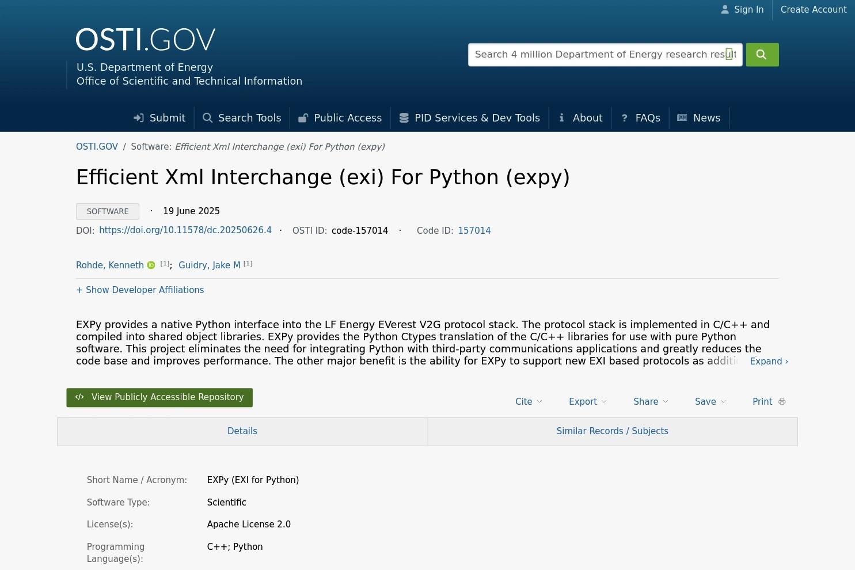Open author Rohde, Kenneth link

coord(110,265)
